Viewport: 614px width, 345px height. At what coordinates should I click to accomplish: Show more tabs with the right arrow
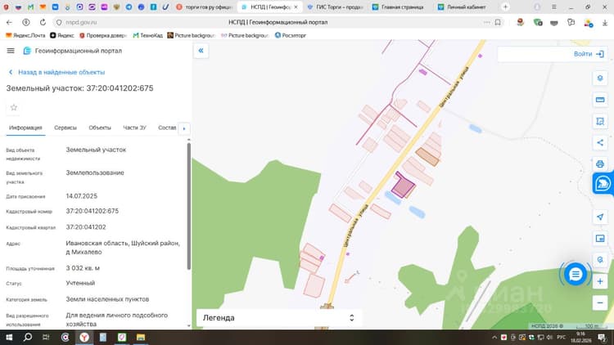pyautogui.click(x=184, y=128)
